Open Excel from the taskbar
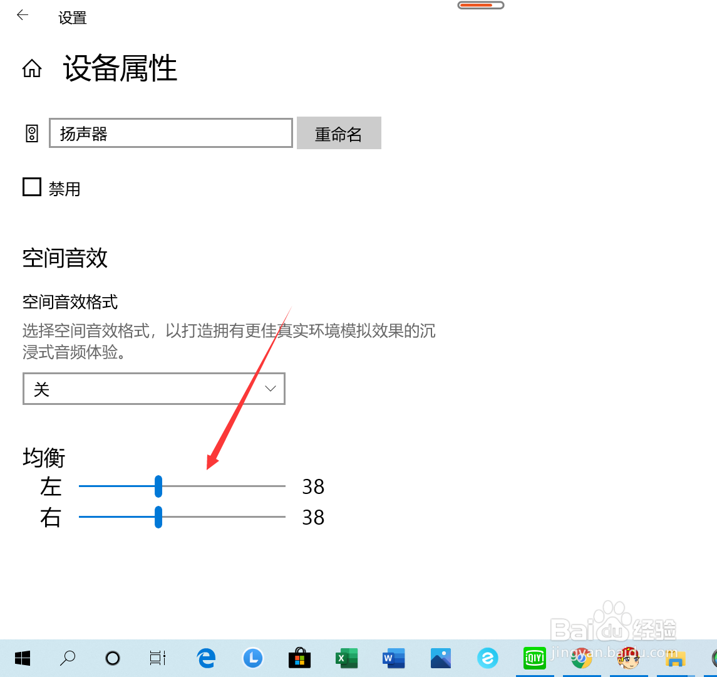Image resolution: width=717 pixels, height=677 pixels. [346, 658]
